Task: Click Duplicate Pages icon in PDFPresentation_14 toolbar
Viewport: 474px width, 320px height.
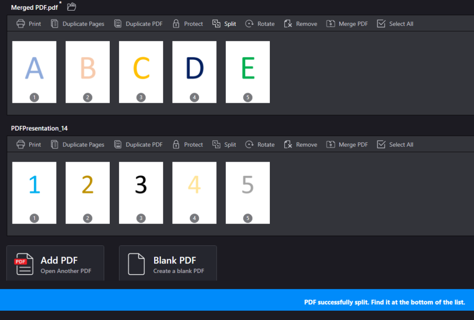Action: [x=55, y=144]
